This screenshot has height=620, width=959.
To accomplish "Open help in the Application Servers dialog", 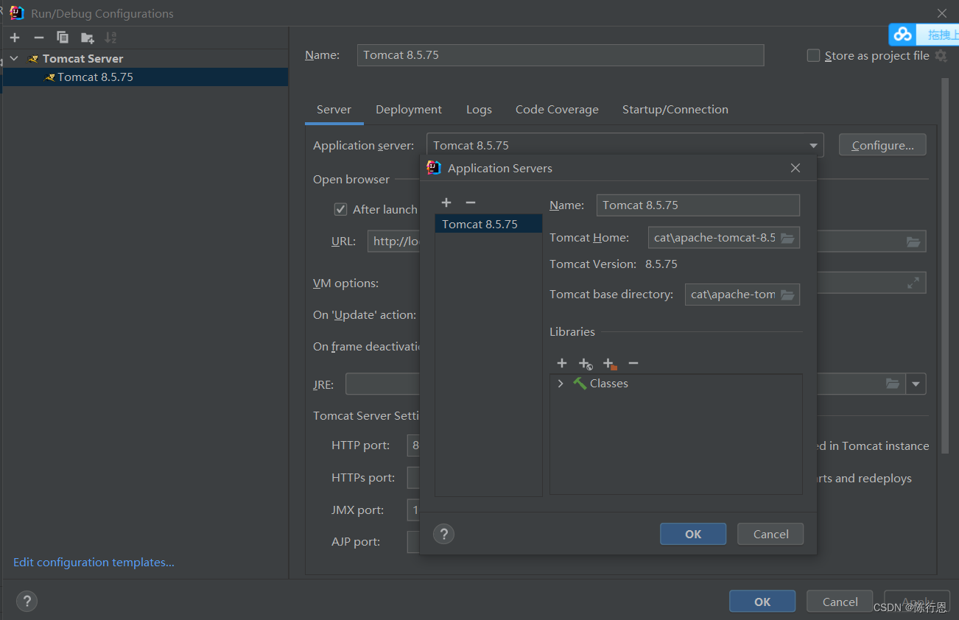I will click(443, 534).
